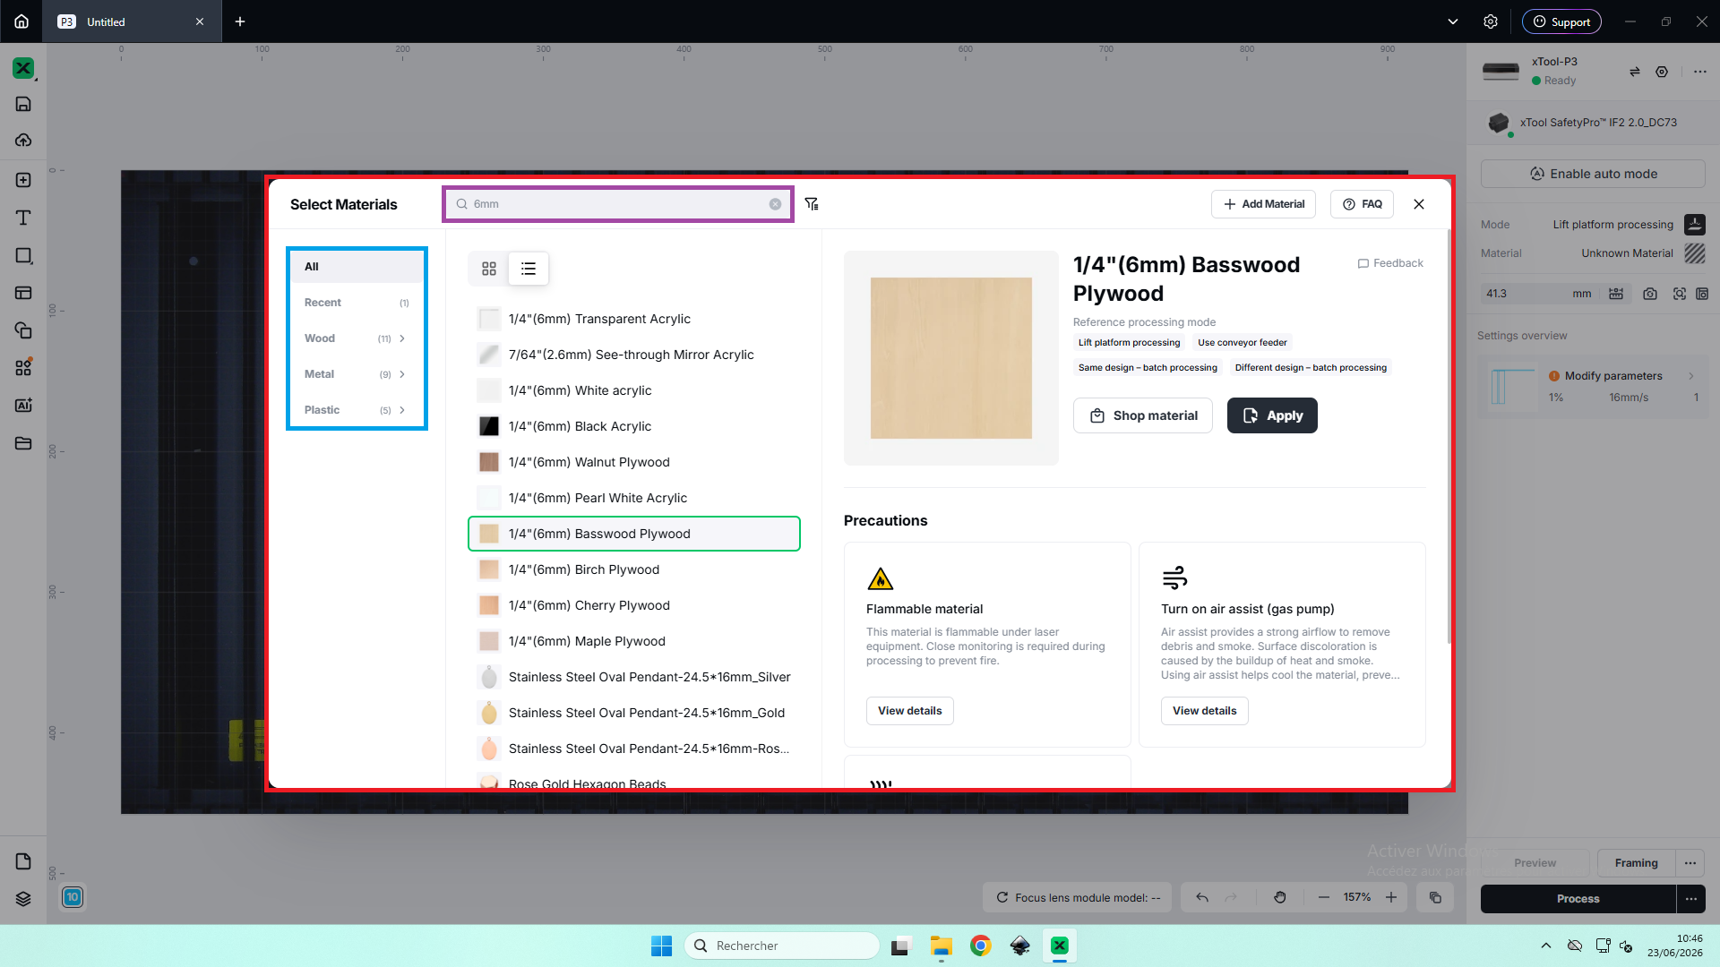Open the FAQ help

pos(1362,204)
